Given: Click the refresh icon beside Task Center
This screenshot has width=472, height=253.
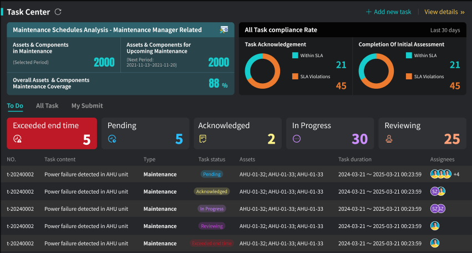Looking at the screenshot, I should 58,12.
